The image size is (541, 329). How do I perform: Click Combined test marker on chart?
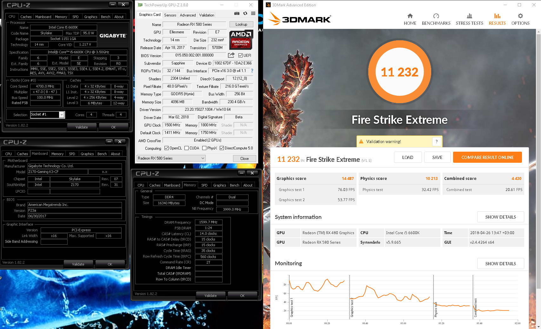475,308
